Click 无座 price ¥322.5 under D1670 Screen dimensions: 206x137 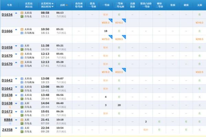pos(199,72)
